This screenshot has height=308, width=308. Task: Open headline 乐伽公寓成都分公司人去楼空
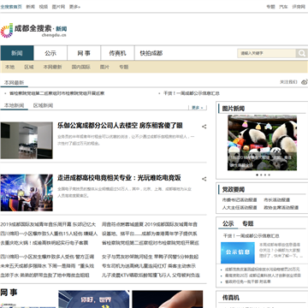point(120,126)
